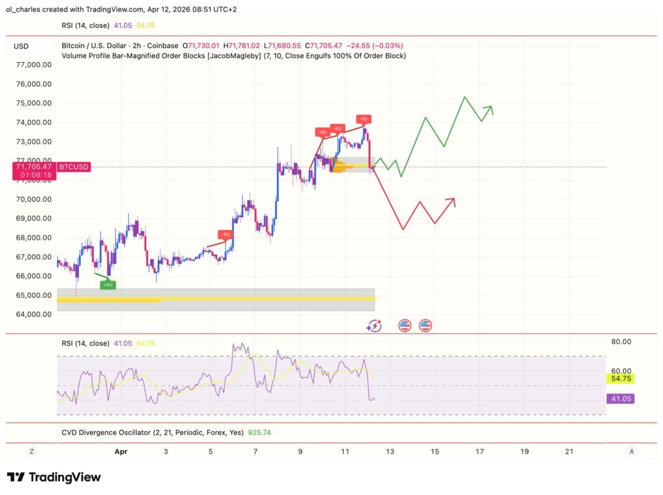Open the first US flag economic event icon
Image resolution: width=663 pixels, height=495 pixels.
click(404, 325)
